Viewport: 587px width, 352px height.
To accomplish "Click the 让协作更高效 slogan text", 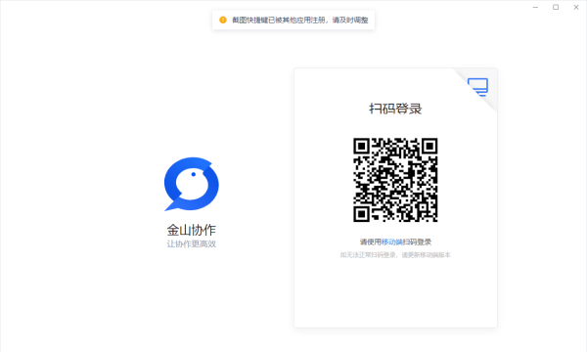I will click(192, 243).
